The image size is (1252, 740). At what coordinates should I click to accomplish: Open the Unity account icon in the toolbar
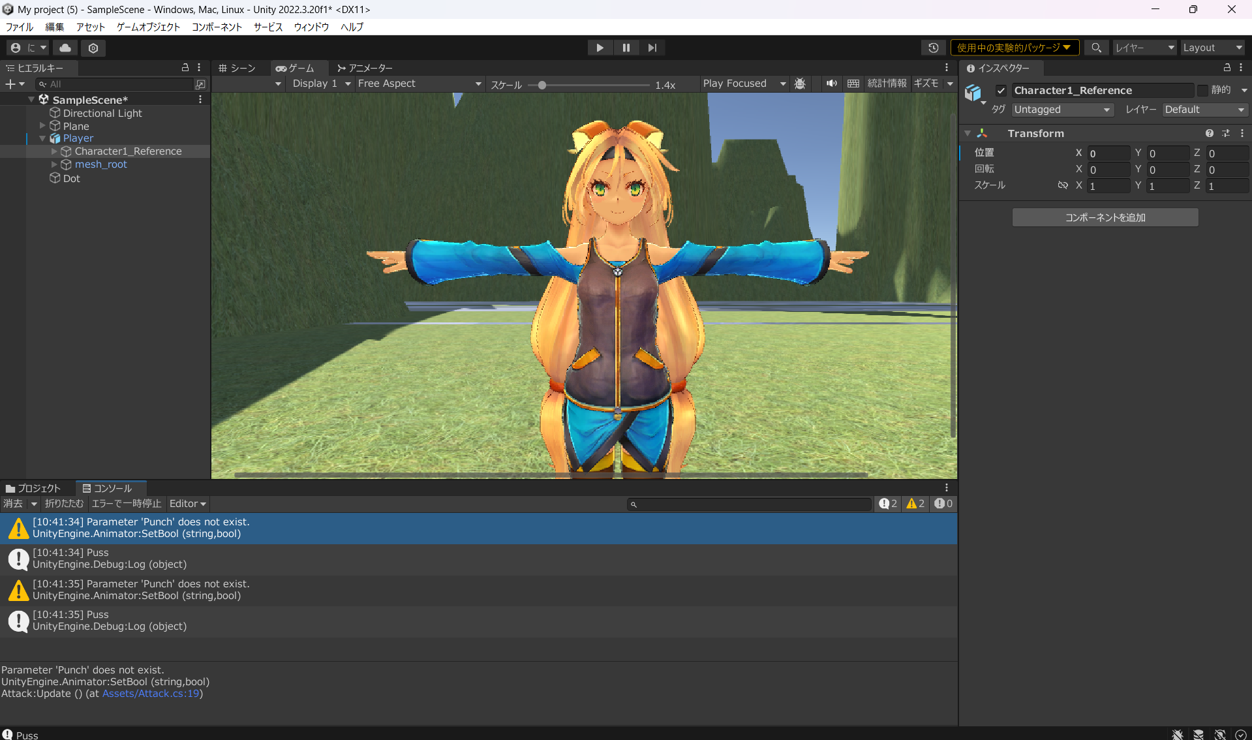[14, 47]
